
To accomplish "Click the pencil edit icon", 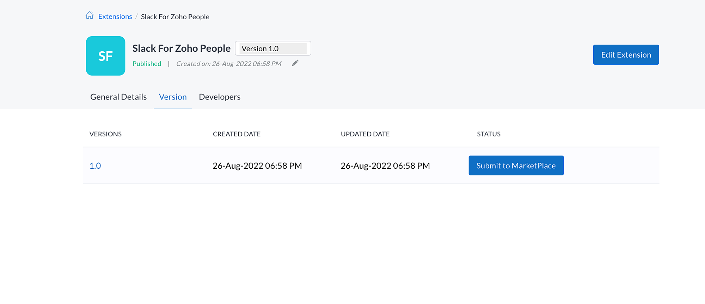I will coord(295,63).
